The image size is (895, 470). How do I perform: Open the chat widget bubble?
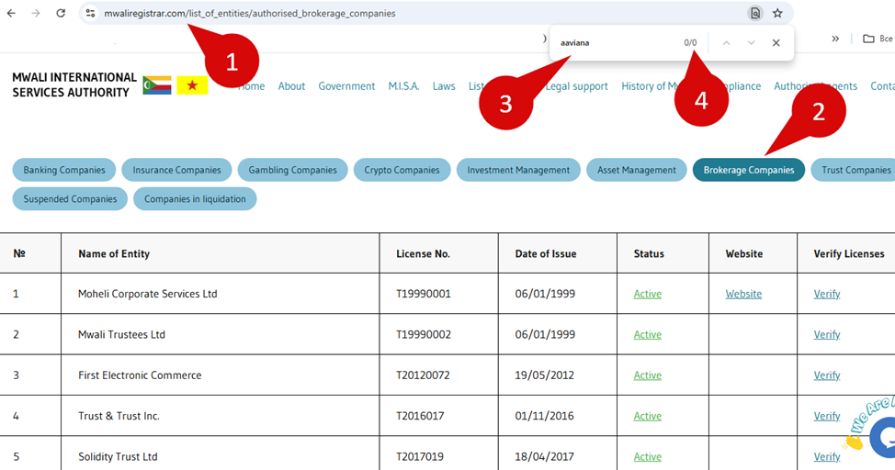click(x=883, y=438)
